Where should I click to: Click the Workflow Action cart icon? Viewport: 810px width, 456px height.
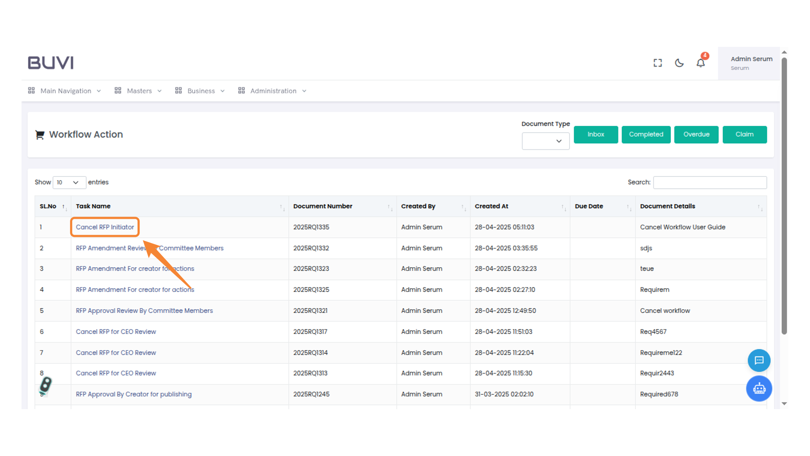[x=40, y=135]
